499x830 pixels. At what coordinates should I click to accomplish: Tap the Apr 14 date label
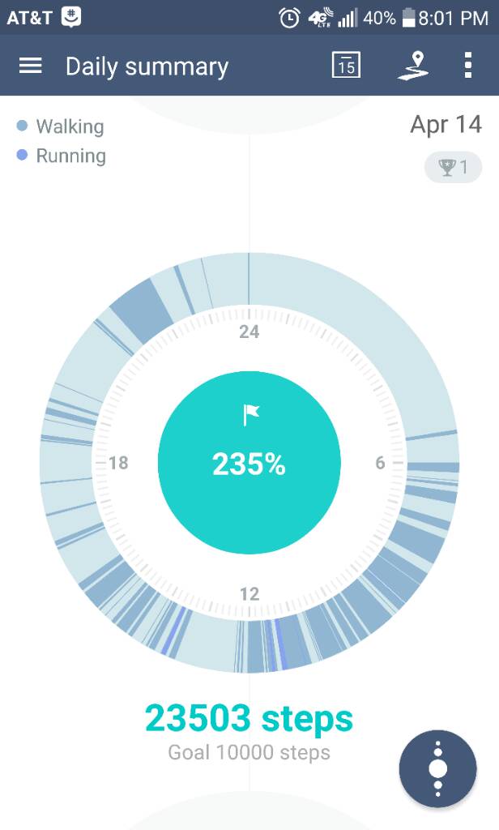coord(446,125)
